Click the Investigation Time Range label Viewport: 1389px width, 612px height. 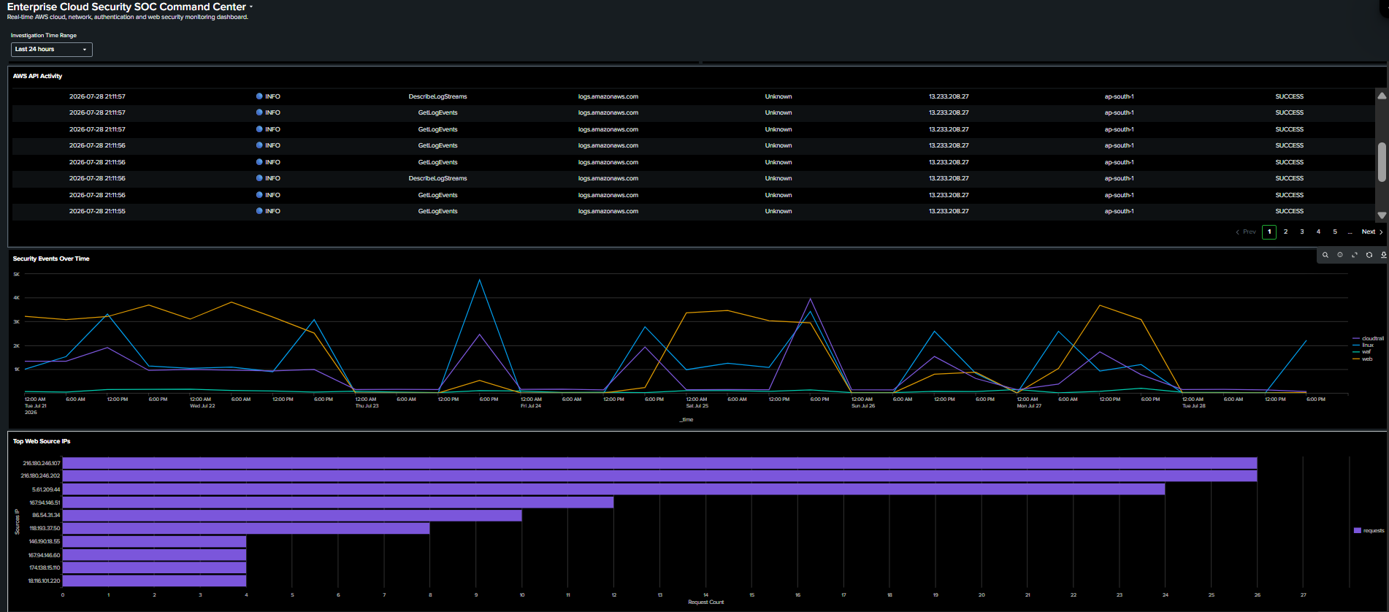click(44, 35)
